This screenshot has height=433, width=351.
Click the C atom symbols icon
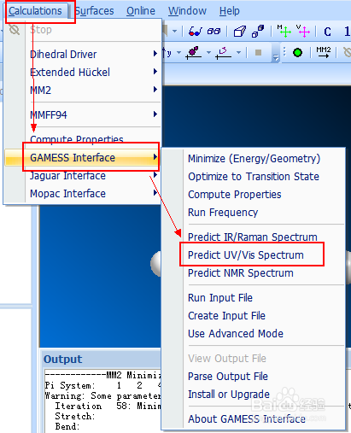click(x=328, y=32)
